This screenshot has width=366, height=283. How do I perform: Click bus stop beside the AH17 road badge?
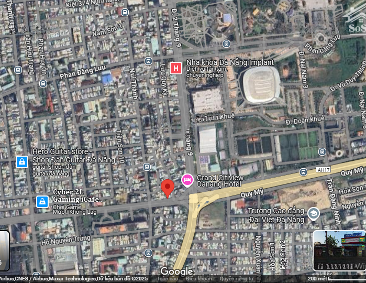[303, 172]
